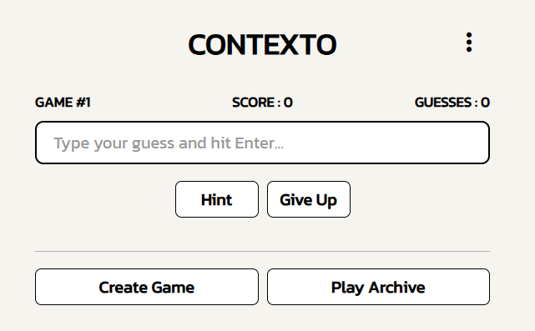Click the Give Up button
The image size is (535, 331).
(309, 199)
